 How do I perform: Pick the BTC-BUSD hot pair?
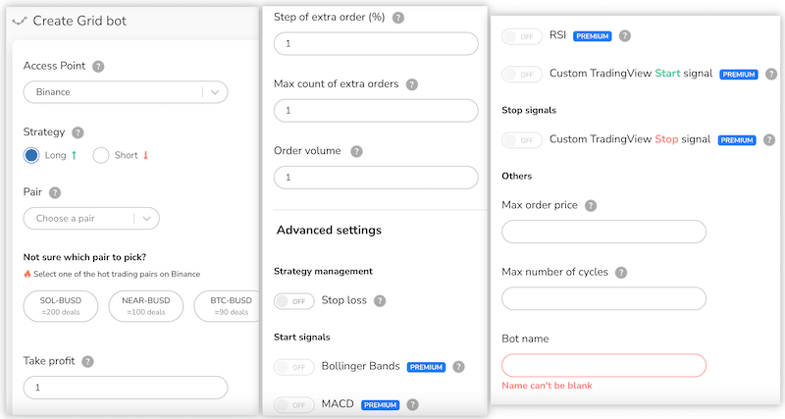pos(229,306)
